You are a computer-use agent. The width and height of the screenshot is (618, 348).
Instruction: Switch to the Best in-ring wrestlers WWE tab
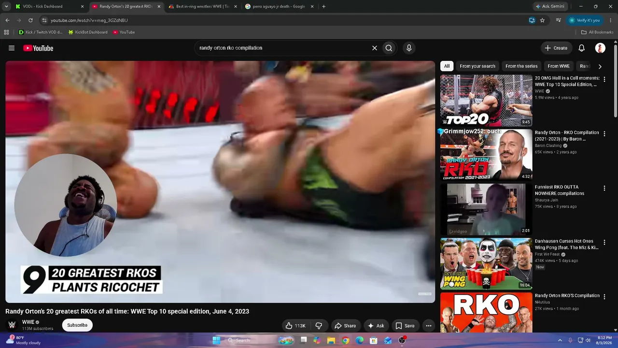tap(202, 7)
